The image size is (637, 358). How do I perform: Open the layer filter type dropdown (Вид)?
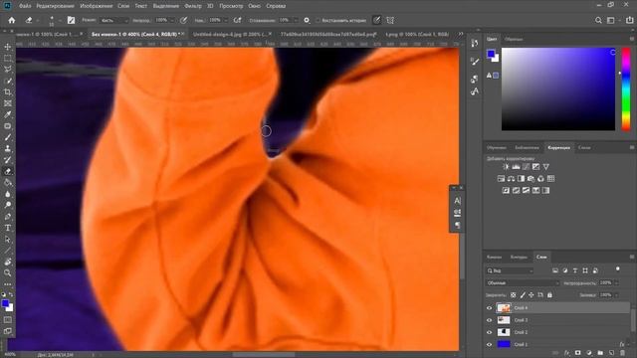510,270
